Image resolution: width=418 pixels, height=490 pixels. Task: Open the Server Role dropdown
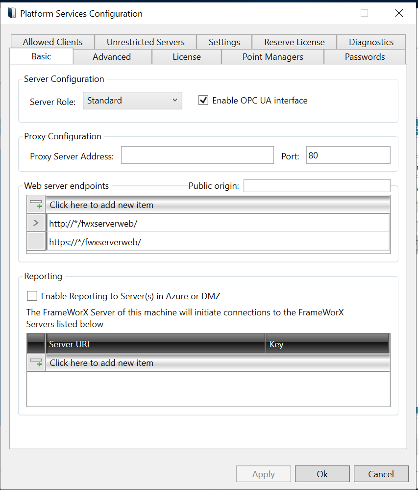(132, 101)
